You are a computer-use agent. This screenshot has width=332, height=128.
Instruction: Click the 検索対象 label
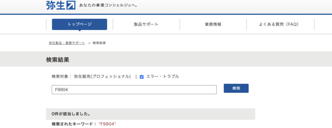tap(60, 76)
